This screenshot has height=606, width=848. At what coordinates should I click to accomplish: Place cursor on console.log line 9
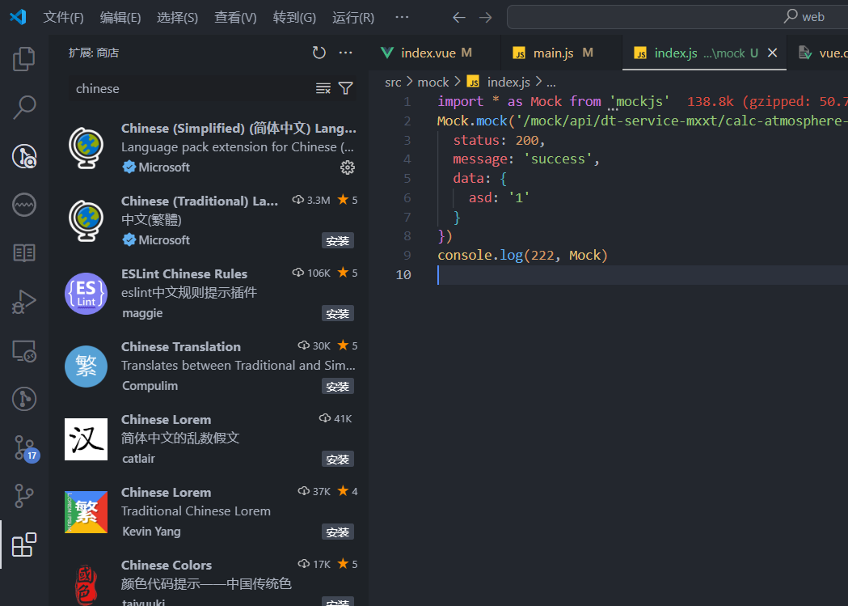522,256
